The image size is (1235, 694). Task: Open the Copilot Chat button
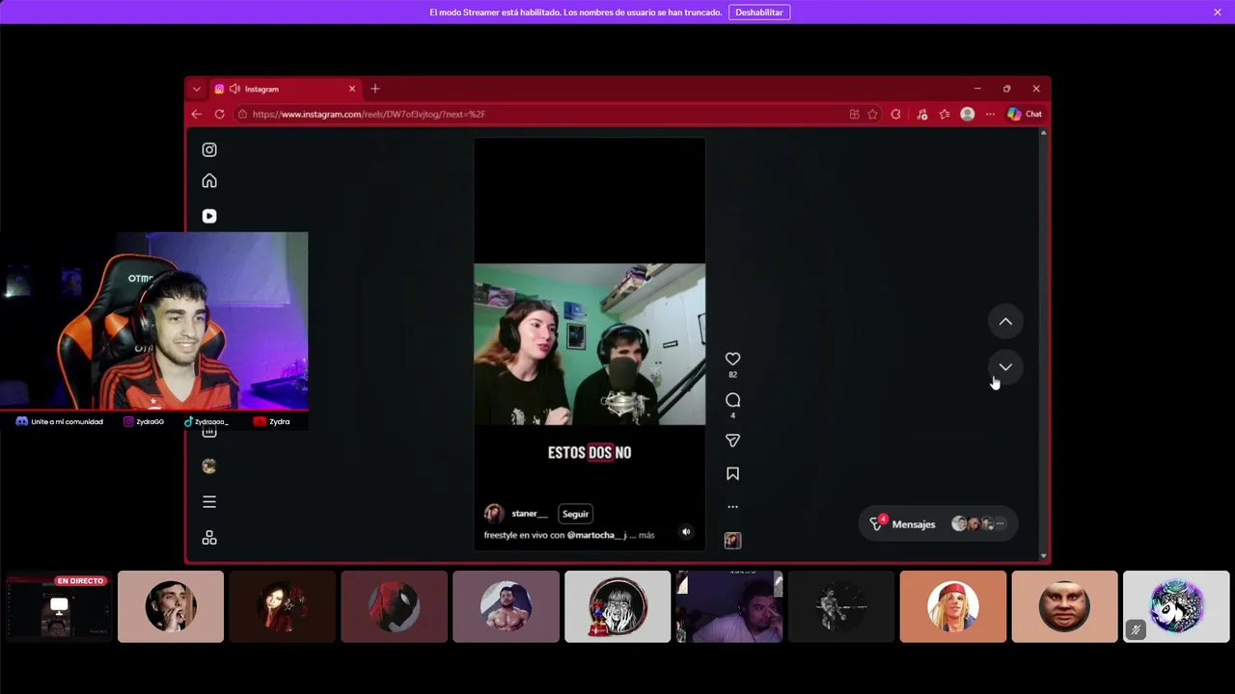tap(1025, 114)
